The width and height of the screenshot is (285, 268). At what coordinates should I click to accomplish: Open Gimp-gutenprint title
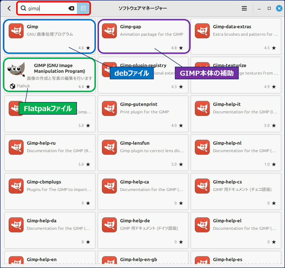(x=139, y=104)
